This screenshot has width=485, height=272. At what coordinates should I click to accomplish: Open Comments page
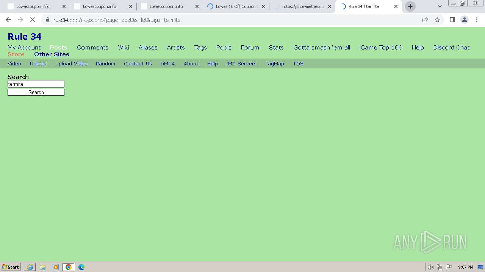pyautogui.click(x=92, y=47)
